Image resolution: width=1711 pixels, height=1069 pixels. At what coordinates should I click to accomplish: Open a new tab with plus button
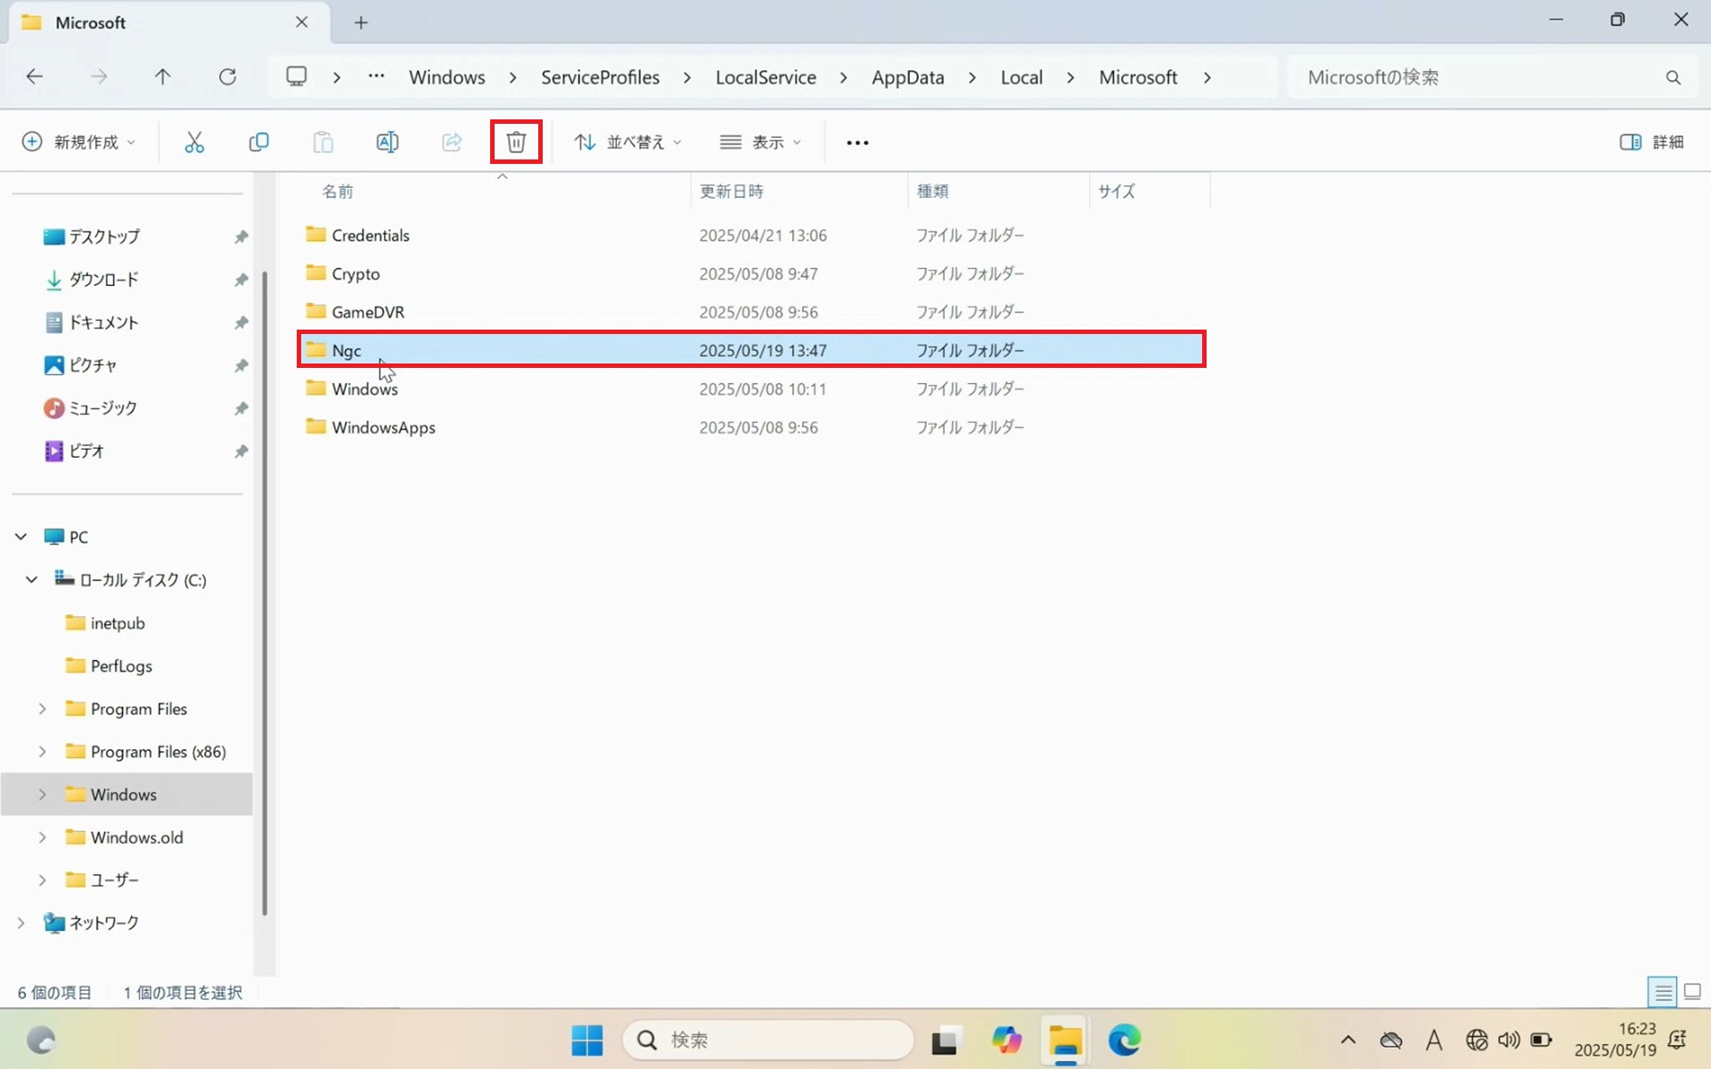tap(361, 22)
